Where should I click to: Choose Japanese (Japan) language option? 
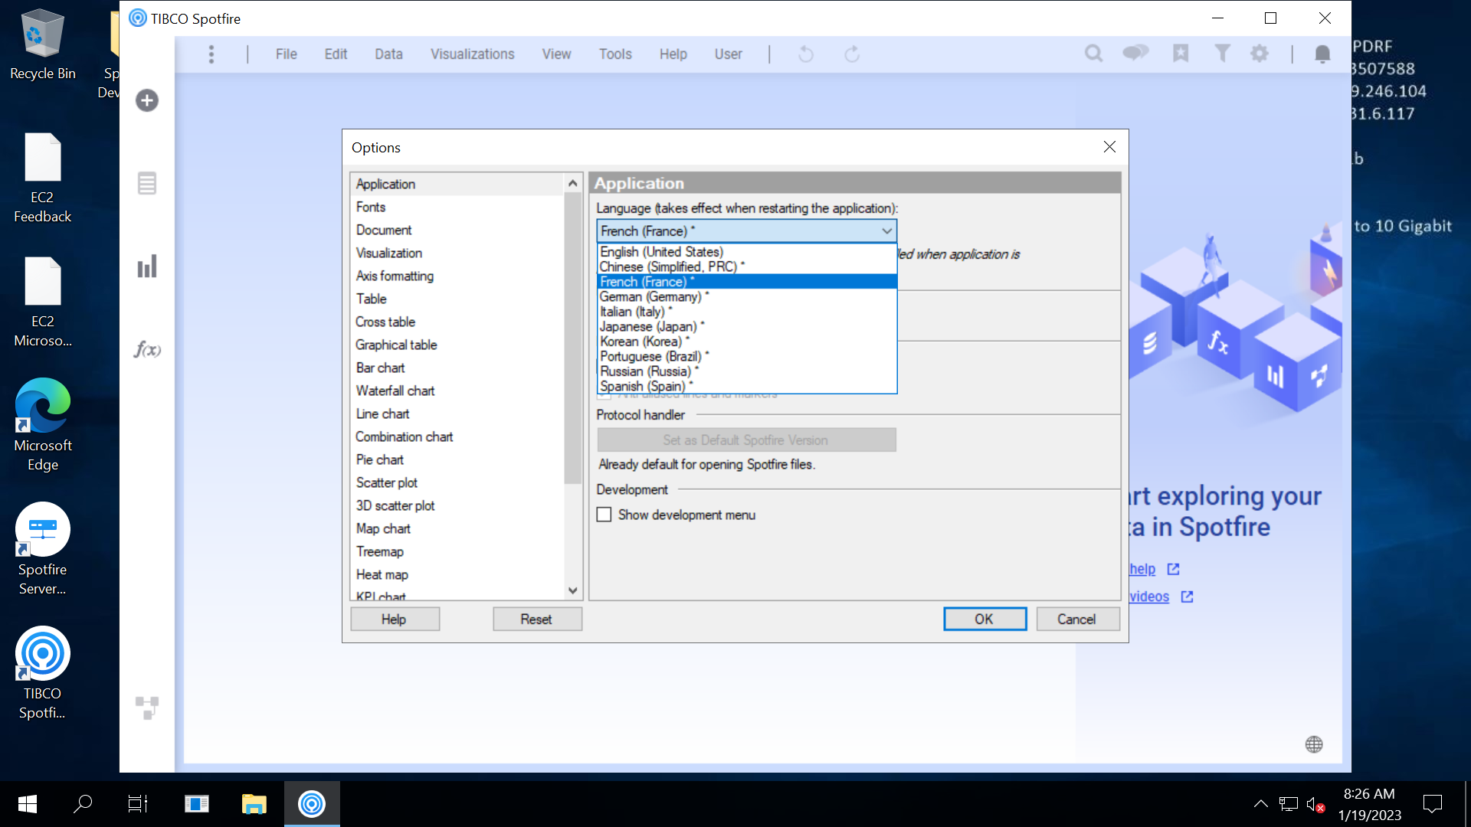coord(648,327)
